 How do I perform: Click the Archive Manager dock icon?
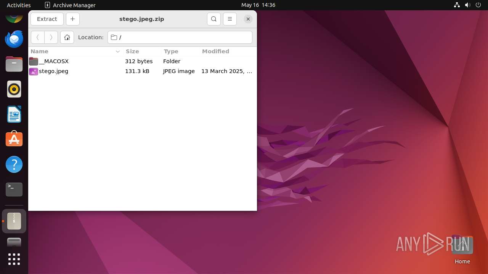[x=14, y=221]
